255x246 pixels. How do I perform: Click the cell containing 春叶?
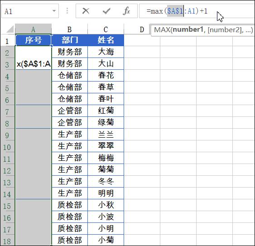[106, 99]
